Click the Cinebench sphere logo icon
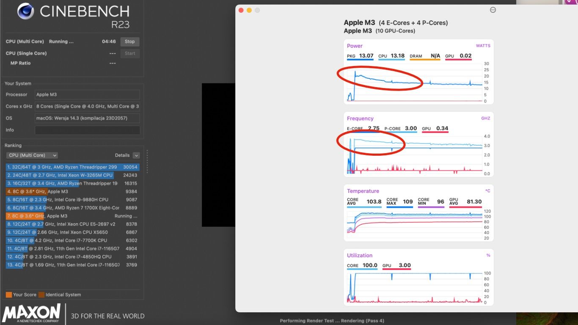Image resolution: width=578 pixels, height=325 pixels. tap(26, 11)
